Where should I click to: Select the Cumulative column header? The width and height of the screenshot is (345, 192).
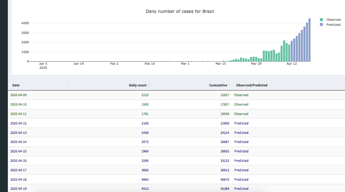click(218, 85)
